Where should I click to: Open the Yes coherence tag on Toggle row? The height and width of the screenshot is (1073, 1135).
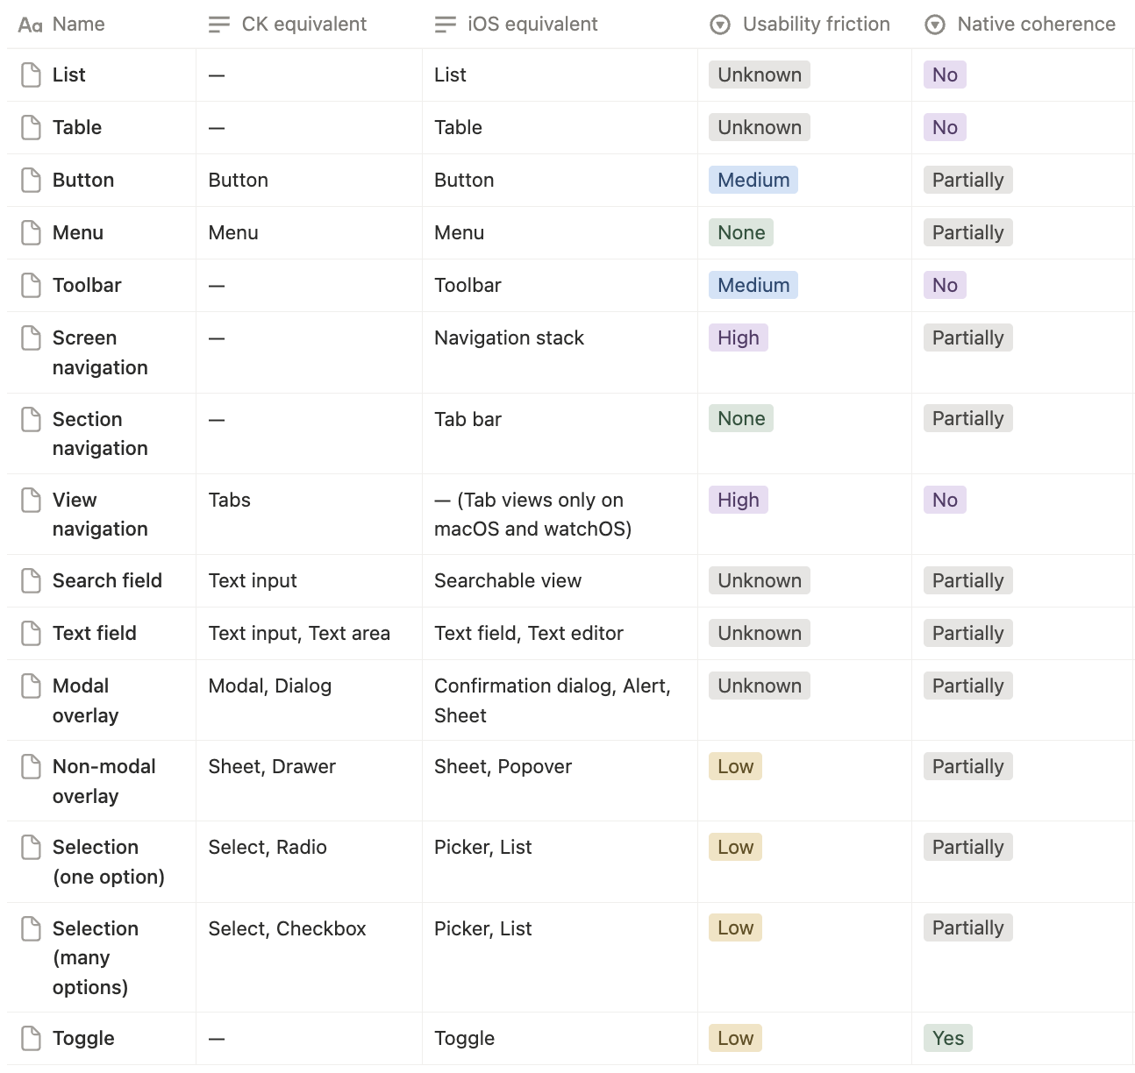[947, 1038]
